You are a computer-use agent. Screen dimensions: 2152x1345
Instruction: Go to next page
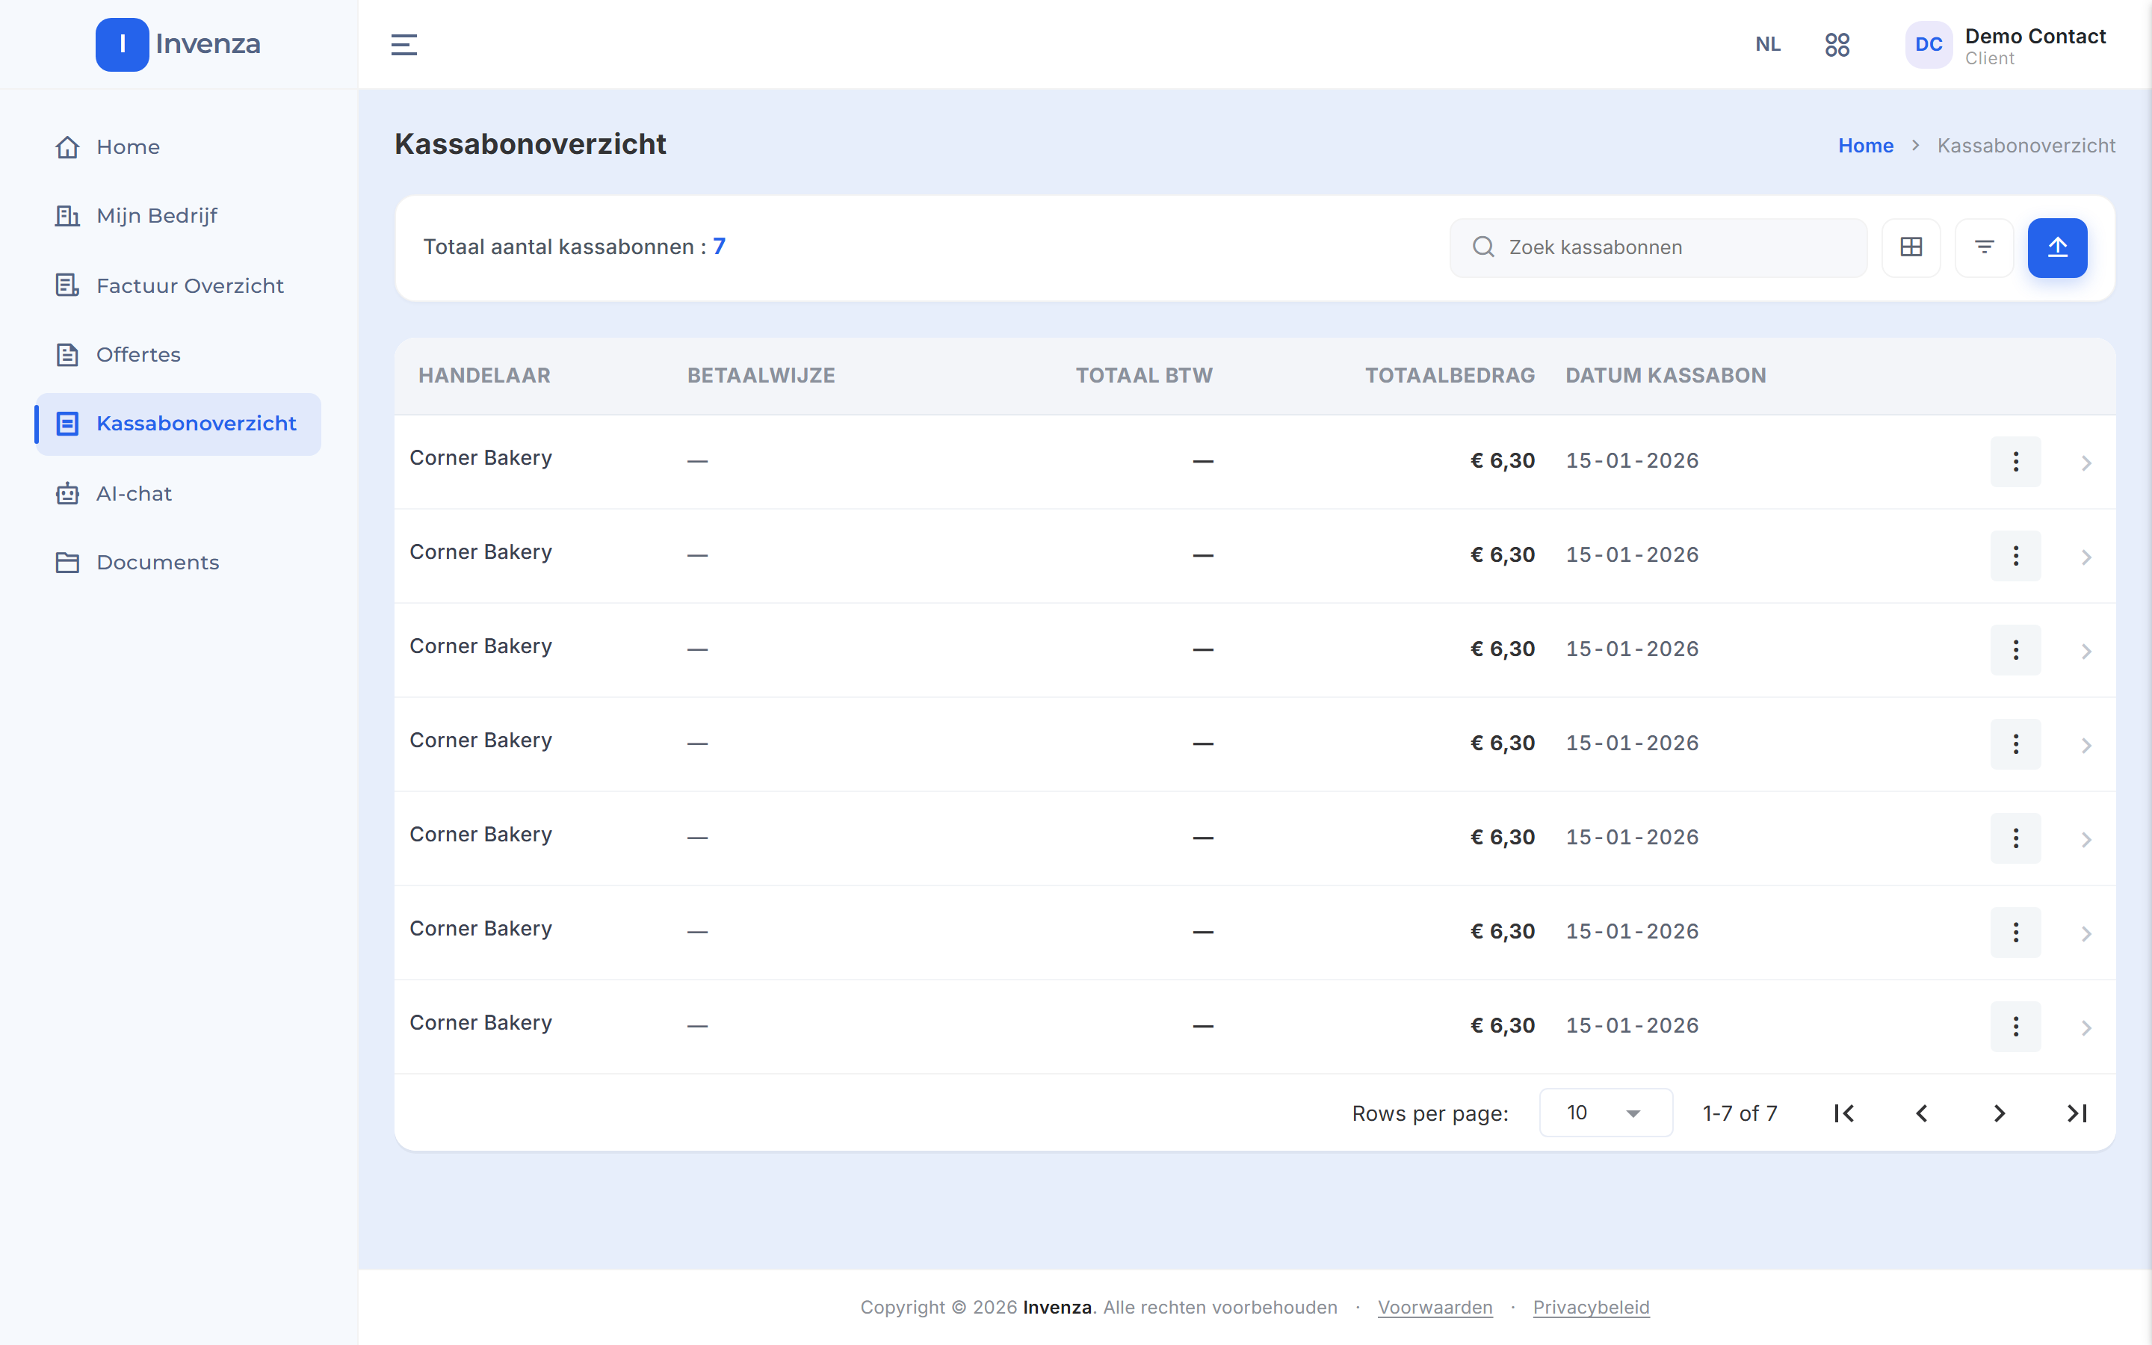pyautogui.click(x=1999, y=1113)
